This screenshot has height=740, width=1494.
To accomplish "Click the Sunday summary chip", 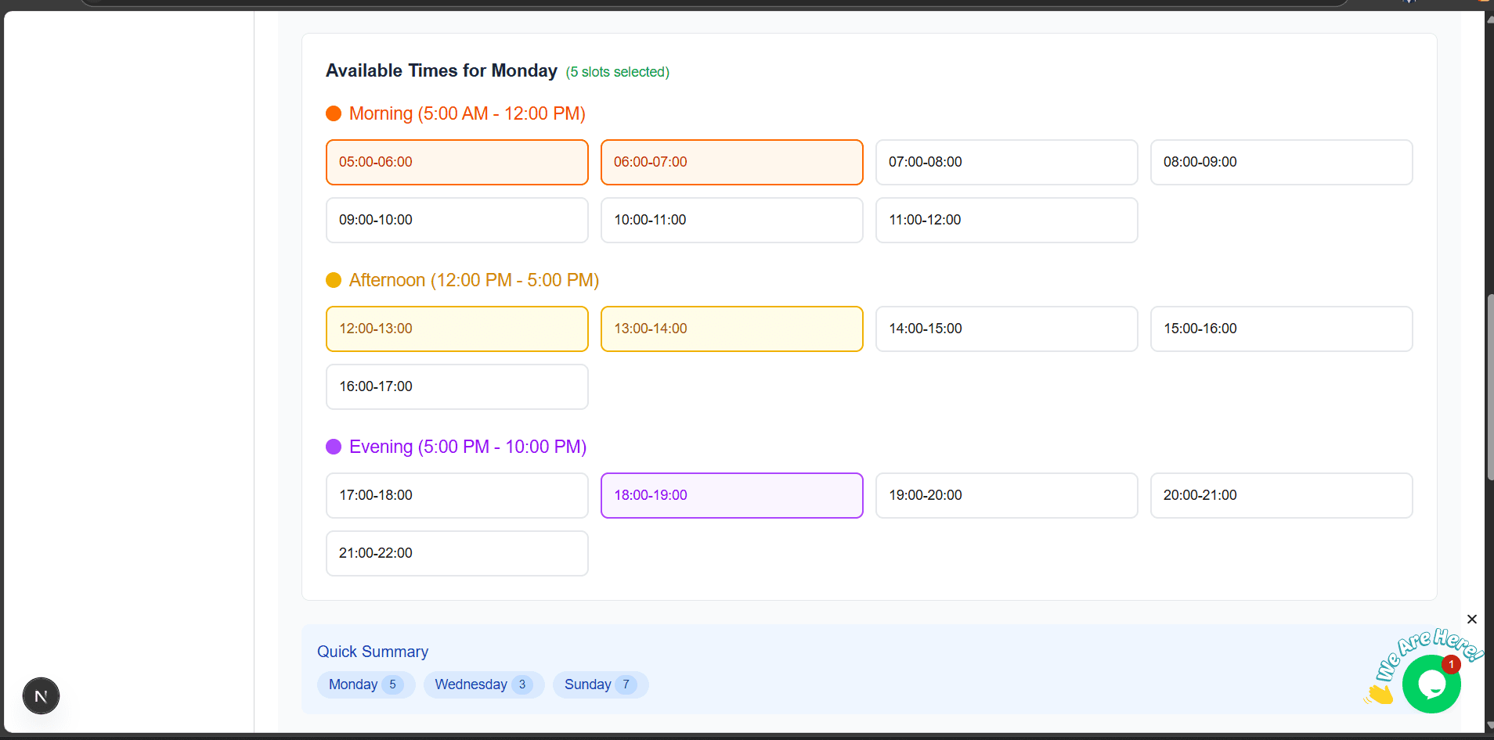I will tap(601, 684).
